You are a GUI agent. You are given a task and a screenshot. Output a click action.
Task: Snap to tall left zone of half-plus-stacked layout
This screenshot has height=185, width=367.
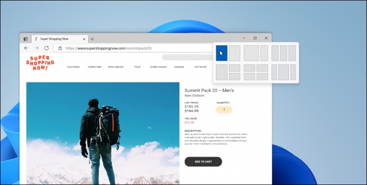[x=222, y=72]
